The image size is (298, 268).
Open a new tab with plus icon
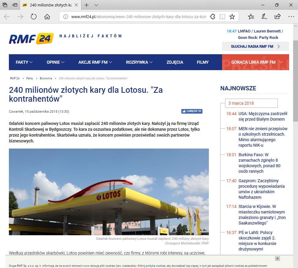coord(86,5)
